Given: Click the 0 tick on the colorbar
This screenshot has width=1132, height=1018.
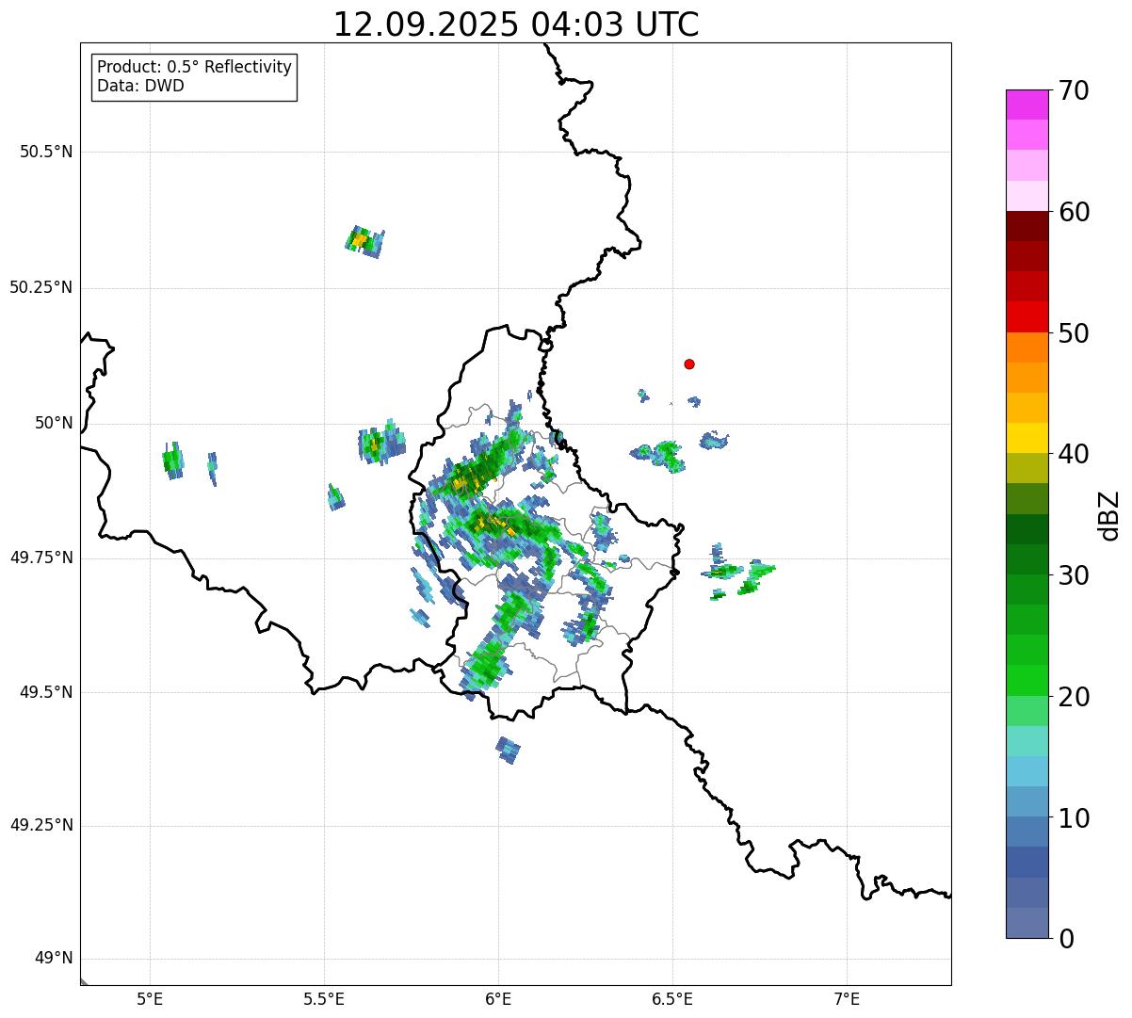Looking at the screenshot, I should coord(1066,939).
